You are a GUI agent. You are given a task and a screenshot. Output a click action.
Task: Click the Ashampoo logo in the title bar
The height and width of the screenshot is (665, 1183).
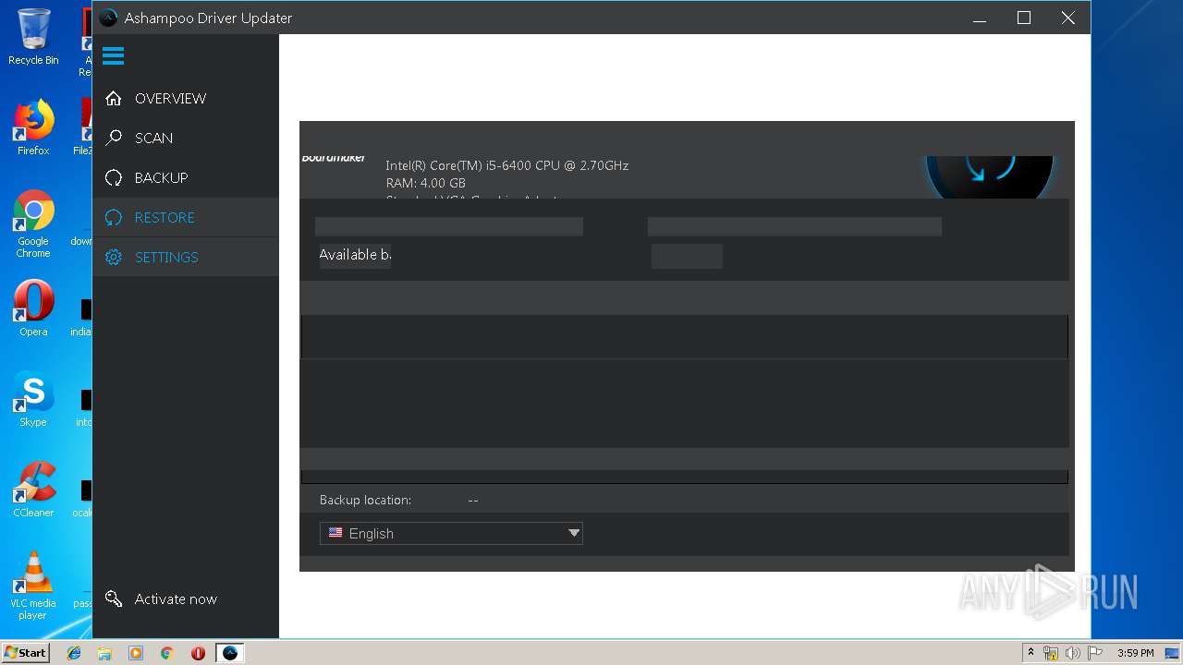click(x=109, y=18)
